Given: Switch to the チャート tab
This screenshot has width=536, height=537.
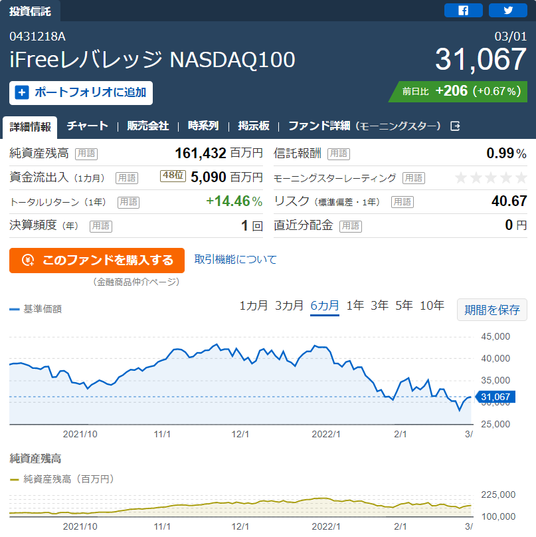Looking at the screenshot, I should (x=87, y=126).
